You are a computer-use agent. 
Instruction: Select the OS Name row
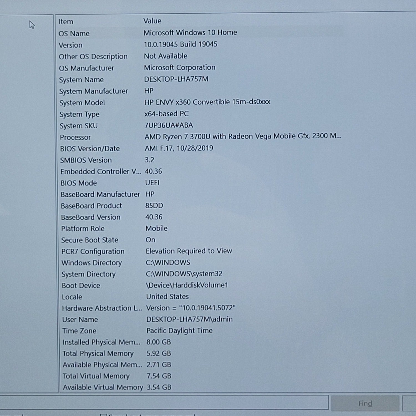[x=74, y=34]
